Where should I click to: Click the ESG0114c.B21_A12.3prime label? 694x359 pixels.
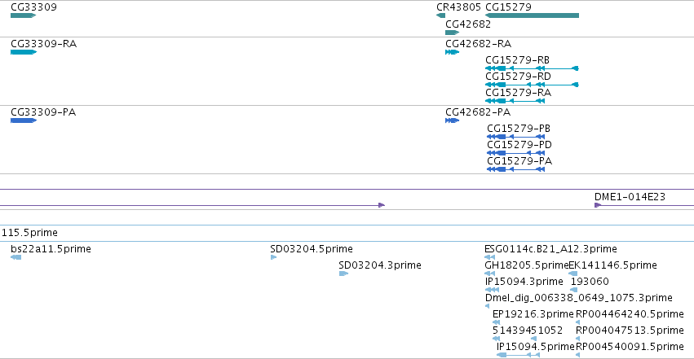(550, 249)
